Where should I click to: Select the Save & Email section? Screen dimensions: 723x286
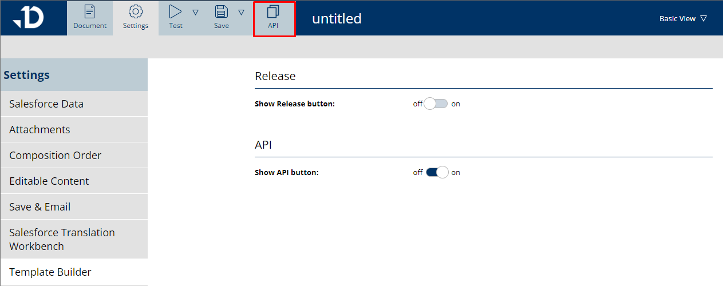click(39, 207)
